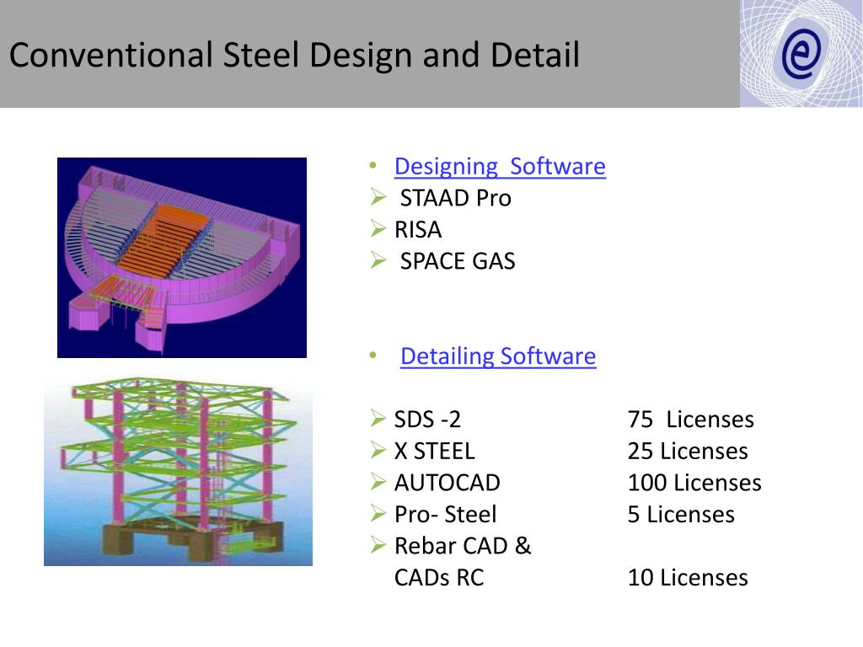The width and height of the screenshot is (863, 647).
Task: Select the steel platform structure image
Action: coord(179,472)
